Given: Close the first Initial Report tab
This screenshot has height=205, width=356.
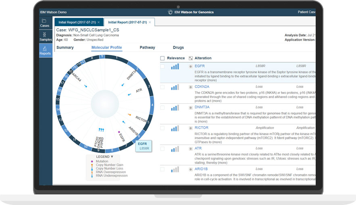Looking at the screenshot, I should pos(98,22).
